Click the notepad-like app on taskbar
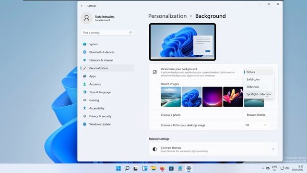Image resolution: width=307 pixels, height=173 pixels. point(180,168)
